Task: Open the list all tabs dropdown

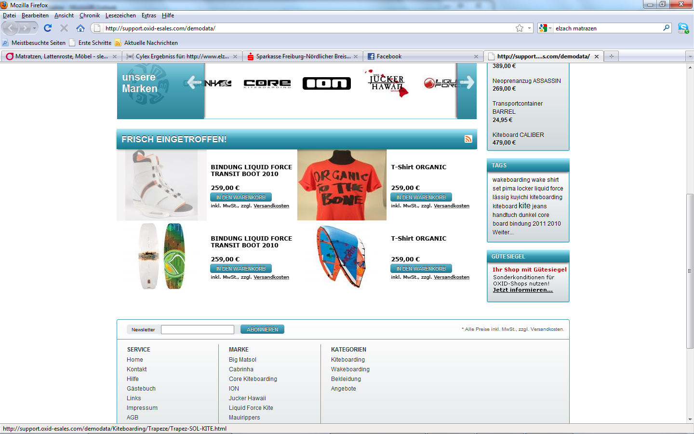Action: click(690, 56)
